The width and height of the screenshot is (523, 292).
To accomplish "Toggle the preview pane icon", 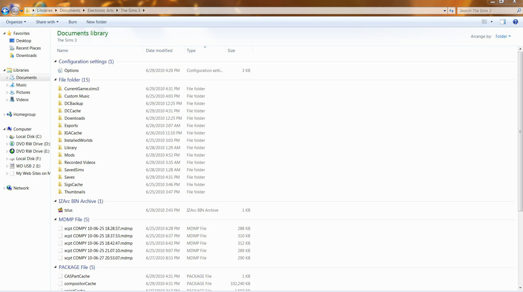I will [x=503, y=22].
